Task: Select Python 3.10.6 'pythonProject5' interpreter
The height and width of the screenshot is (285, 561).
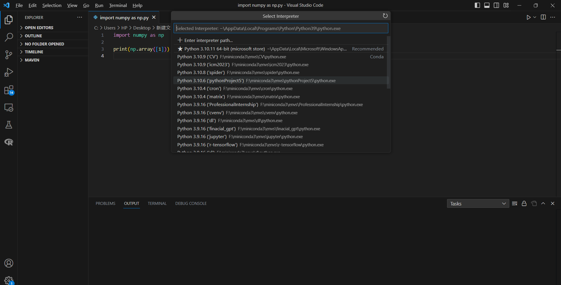Action: (280, 80)
